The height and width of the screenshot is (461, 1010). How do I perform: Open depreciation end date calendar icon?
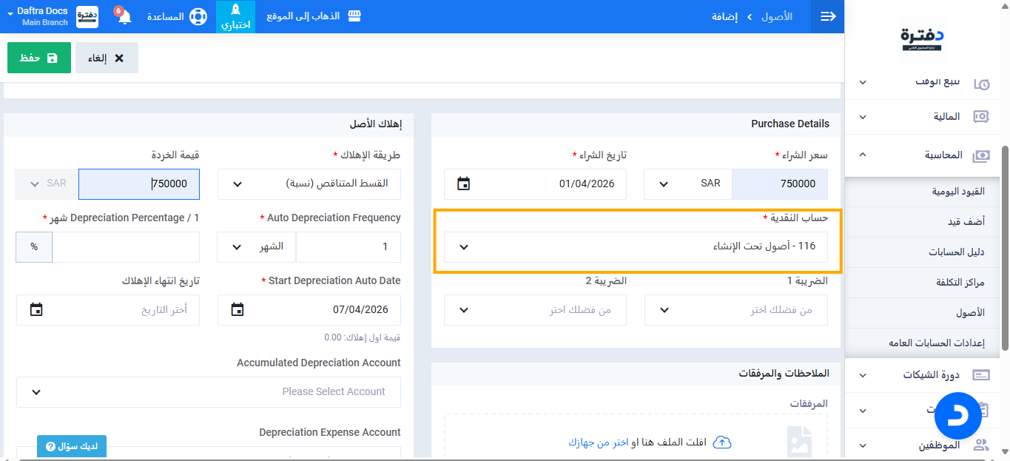click(36, 309)
